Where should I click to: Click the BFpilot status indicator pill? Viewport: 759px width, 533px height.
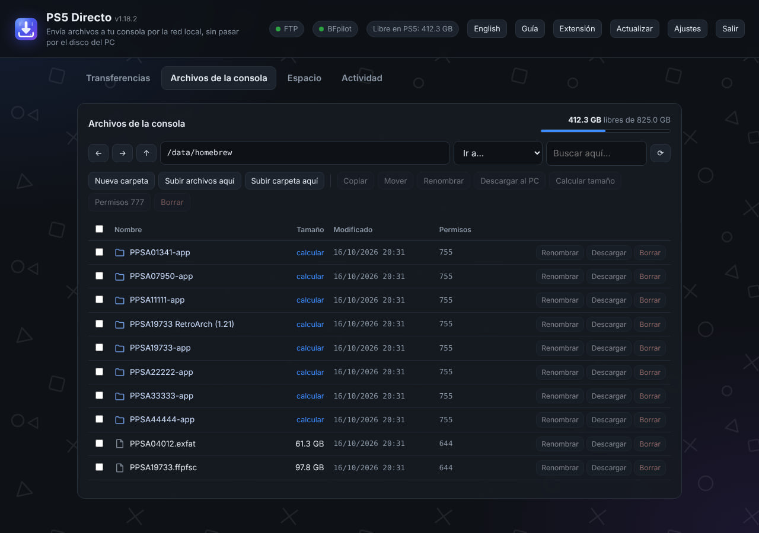click(335, 29)
